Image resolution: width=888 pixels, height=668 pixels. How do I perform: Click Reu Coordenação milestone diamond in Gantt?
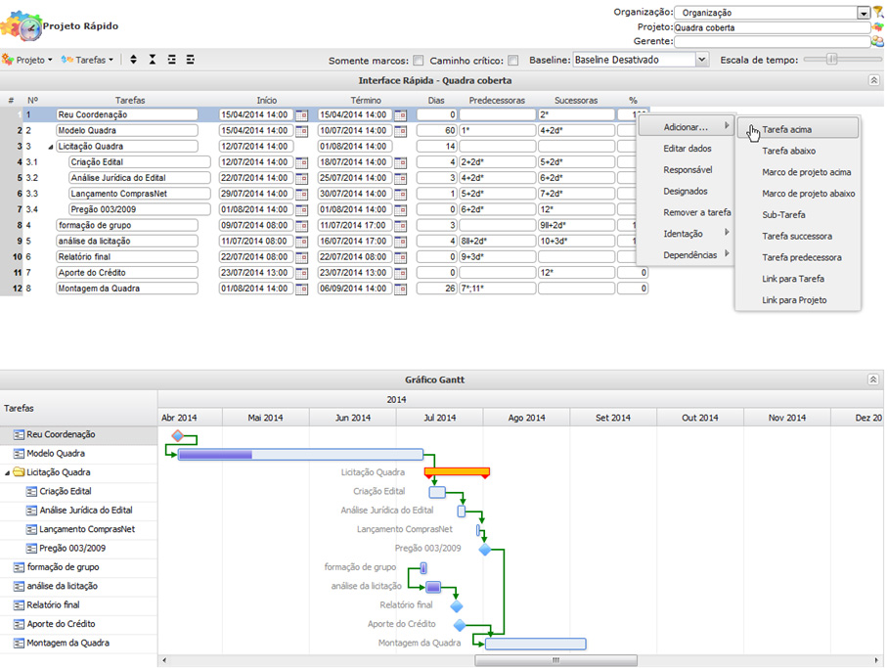(178, 435)
